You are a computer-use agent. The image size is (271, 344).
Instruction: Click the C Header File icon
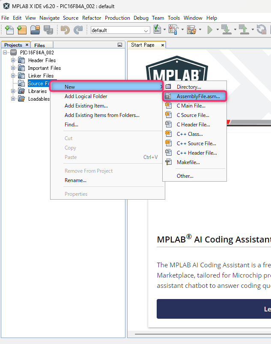168,124
